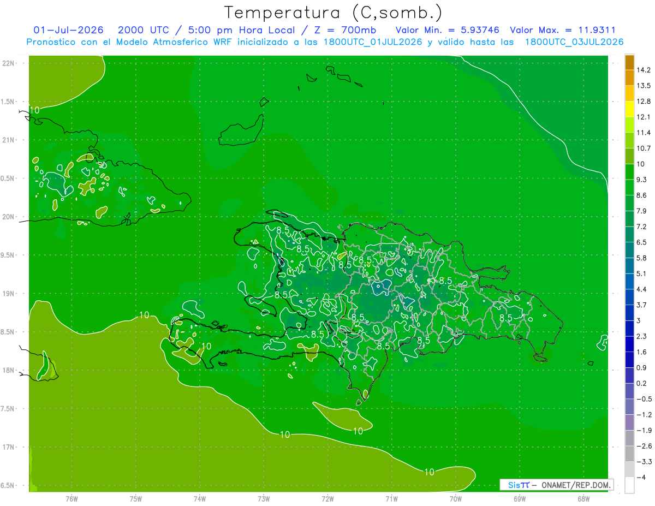Click the '0.2' colorbar value

(x=641, y=383)
